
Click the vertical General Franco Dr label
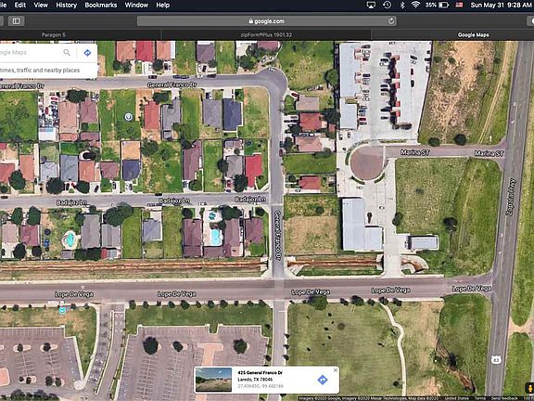277,235
